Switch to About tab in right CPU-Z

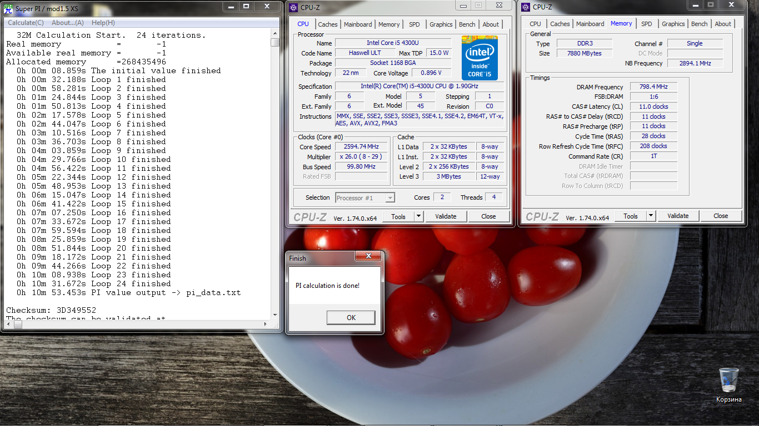(723, 24)
